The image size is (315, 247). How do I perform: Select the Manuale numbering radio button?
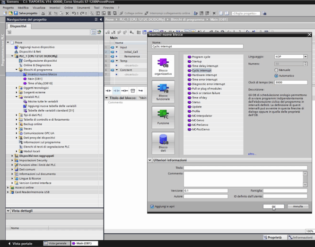(x=276, y=70)
